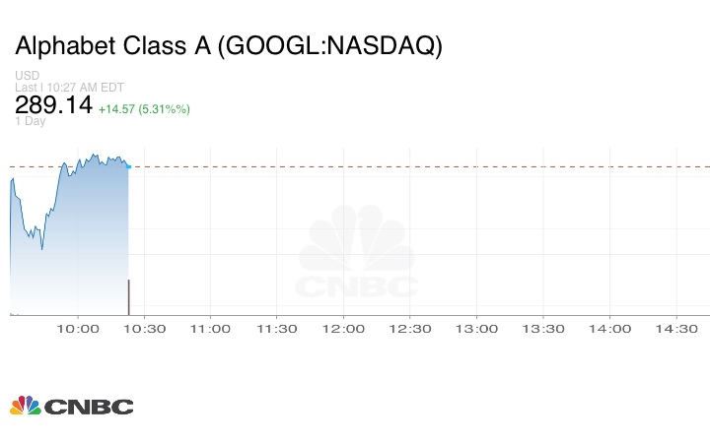Screen dimensions: 710x443
Task: Click the 11:30 time axis label
Action: [277, 329]
